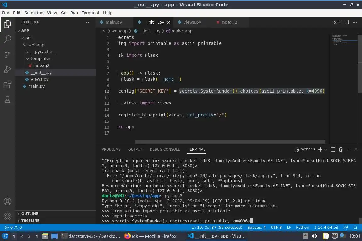Open the Search view in activity bar

pos(8,39)
